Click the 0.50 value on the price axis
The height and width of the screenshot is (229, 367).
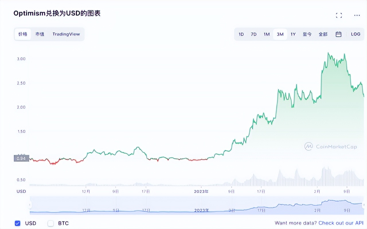coord(21,180)
